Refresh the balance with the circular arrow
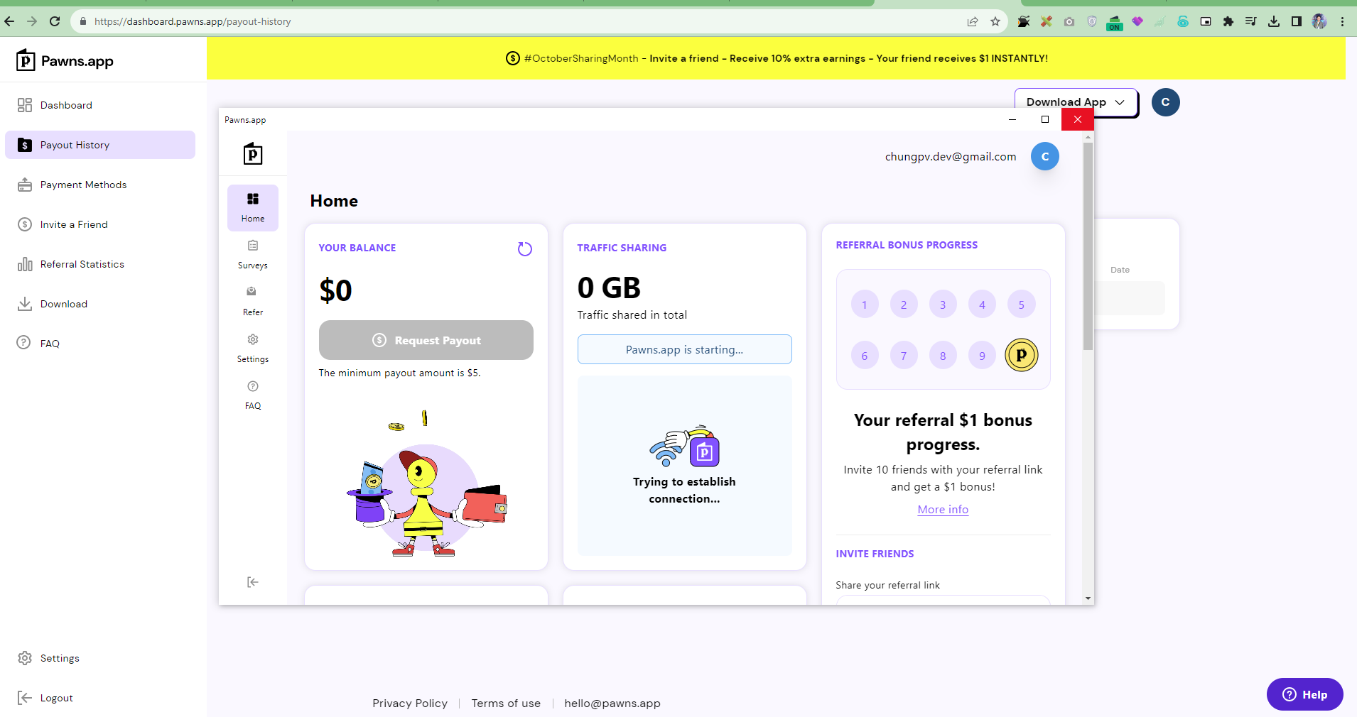1357x717 pixels. [x=525, y=248]
